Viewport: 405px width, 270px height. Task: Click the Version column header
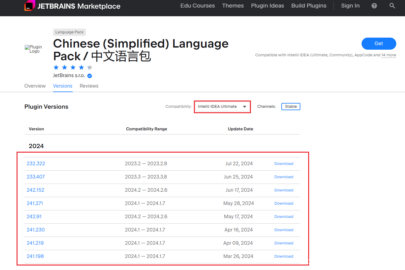(x=36, y=129)
